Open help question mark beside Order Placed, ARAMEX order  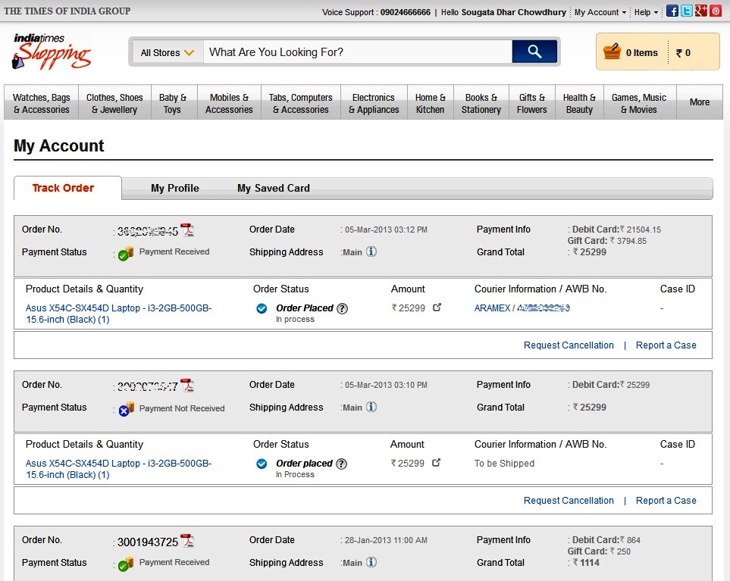342,308
